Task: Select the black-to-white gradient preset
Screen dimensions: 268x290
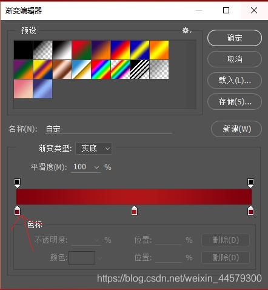Action: click(62, 50)
